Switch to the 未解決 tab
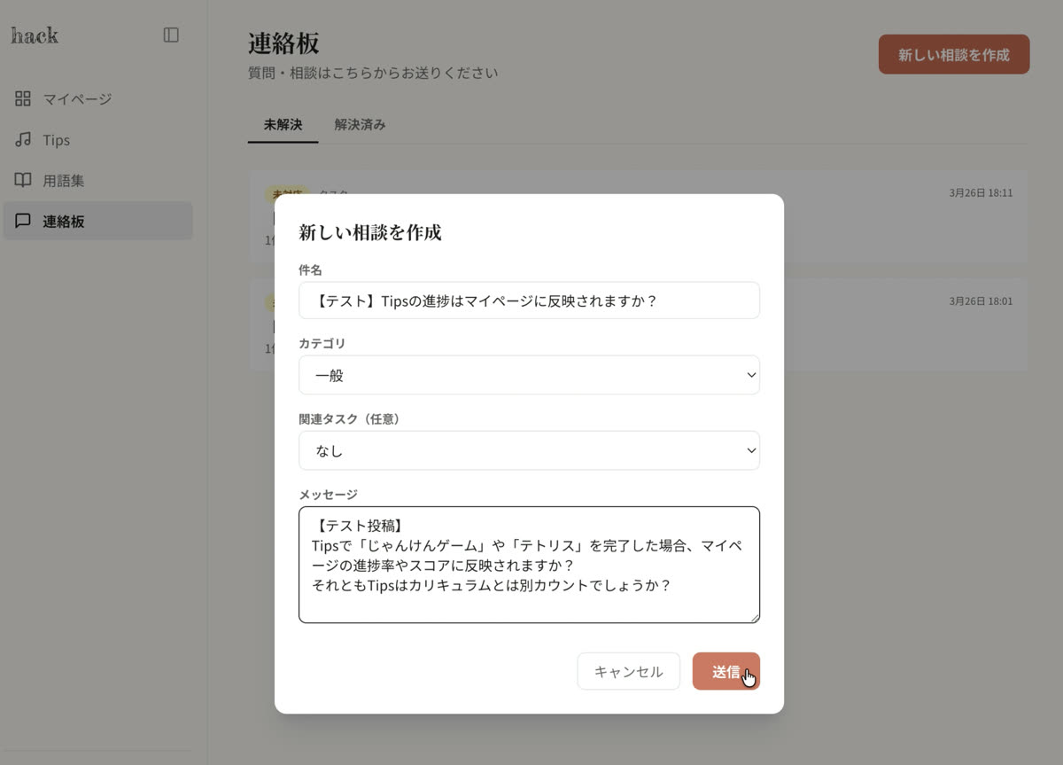The height and width of the screenshot is (765, 1063). click(283, 124)
